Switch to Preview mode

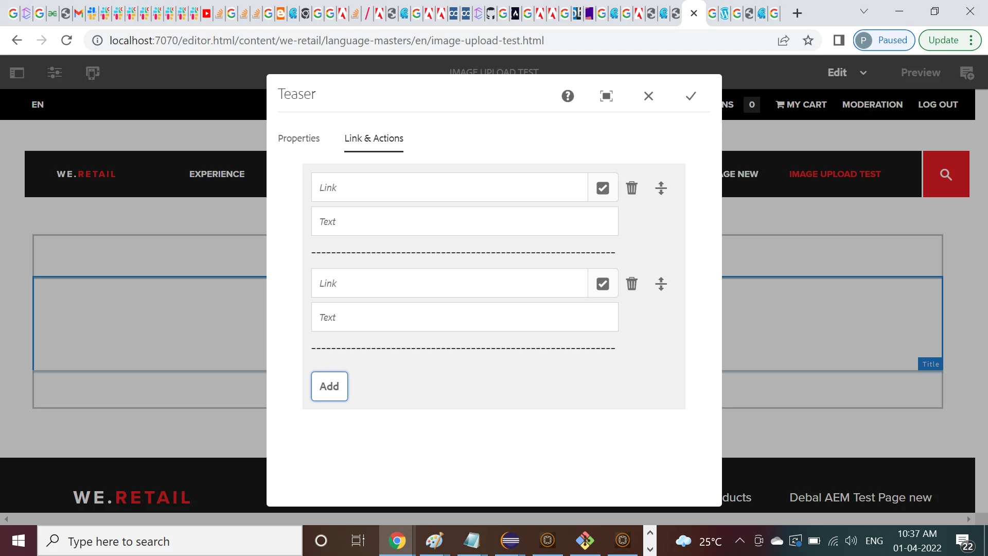(x=920, y=73)
